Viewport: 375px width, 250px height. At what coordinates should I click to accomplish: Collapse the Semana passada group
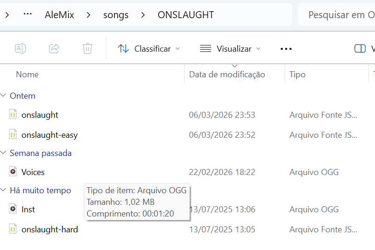click(x=4, y=153)
